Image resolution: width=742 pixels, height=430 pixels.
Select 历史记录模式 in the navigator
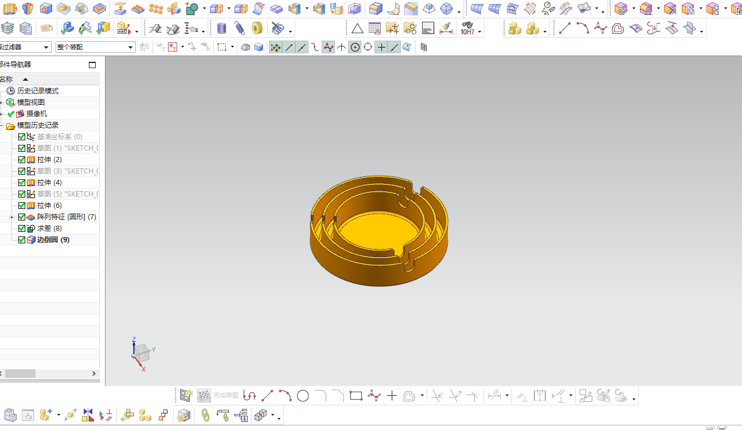(38, 91)
